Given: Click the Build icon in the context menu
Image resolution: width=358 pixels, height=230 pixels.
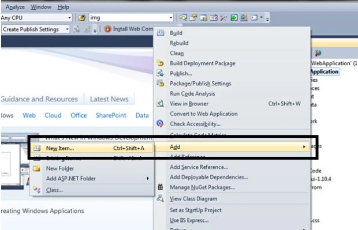Looking at the screenshot, I should 161,33.
